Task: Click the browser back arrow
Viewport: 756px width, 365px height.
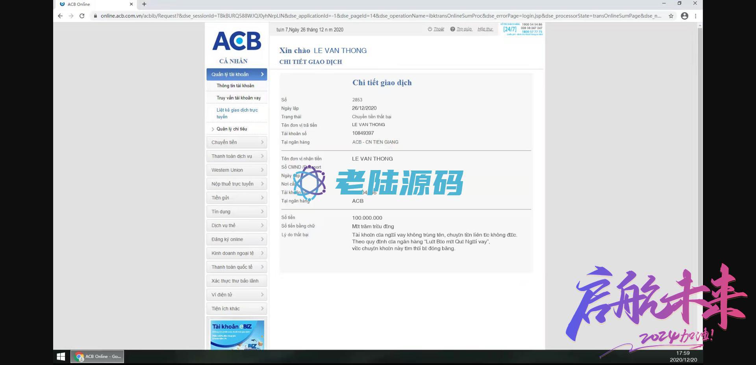Action: pyautogui.click(x=60, y=16)
